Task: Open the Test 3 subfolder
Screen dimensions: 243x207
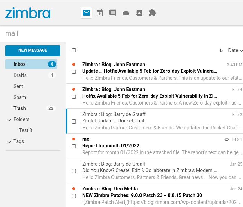Action: (x=26, y=130)
